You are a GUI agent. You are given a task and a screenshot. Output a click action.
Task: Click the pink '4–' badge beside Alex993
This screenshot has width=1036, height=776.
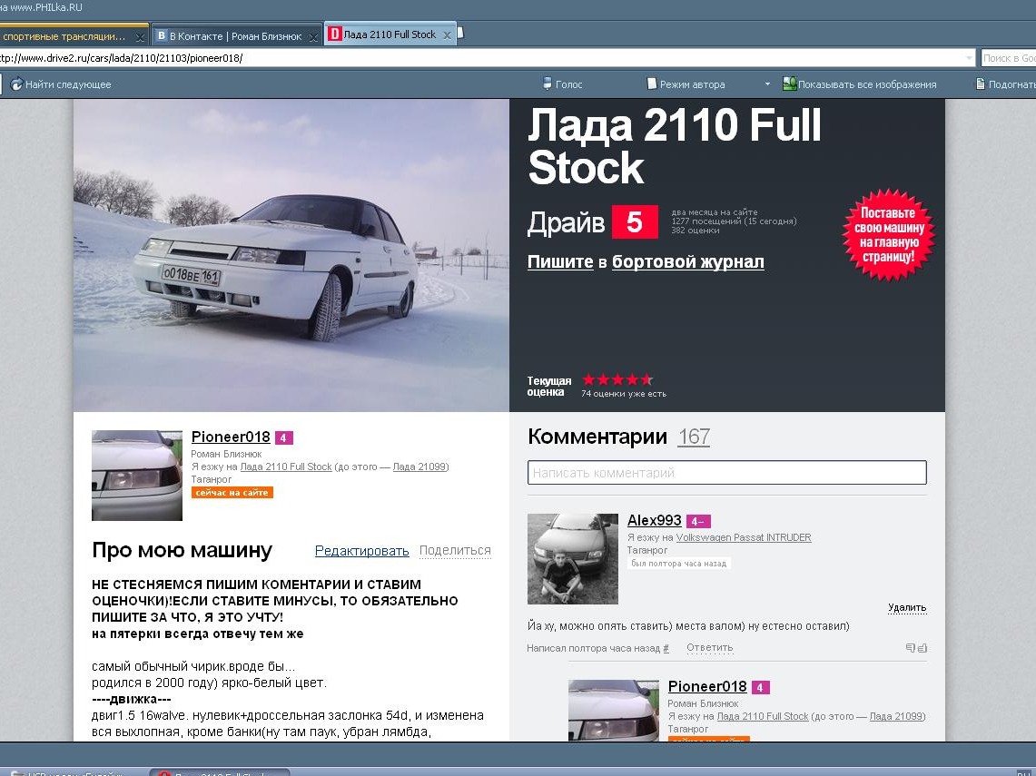point(698,522)
